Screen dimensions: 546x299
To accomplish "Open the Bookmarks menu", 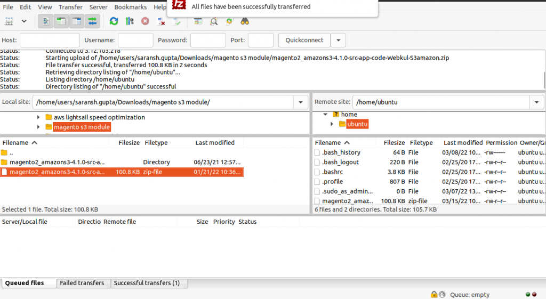I will (x=131, y=7).
